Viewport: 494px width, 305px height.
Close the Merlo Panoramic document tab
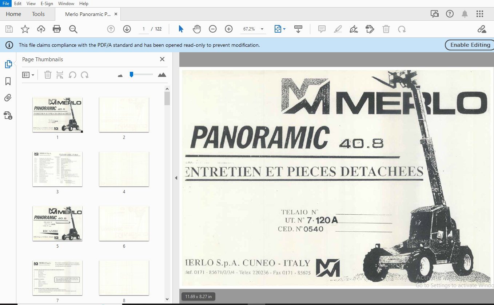[x=116, y=14]
